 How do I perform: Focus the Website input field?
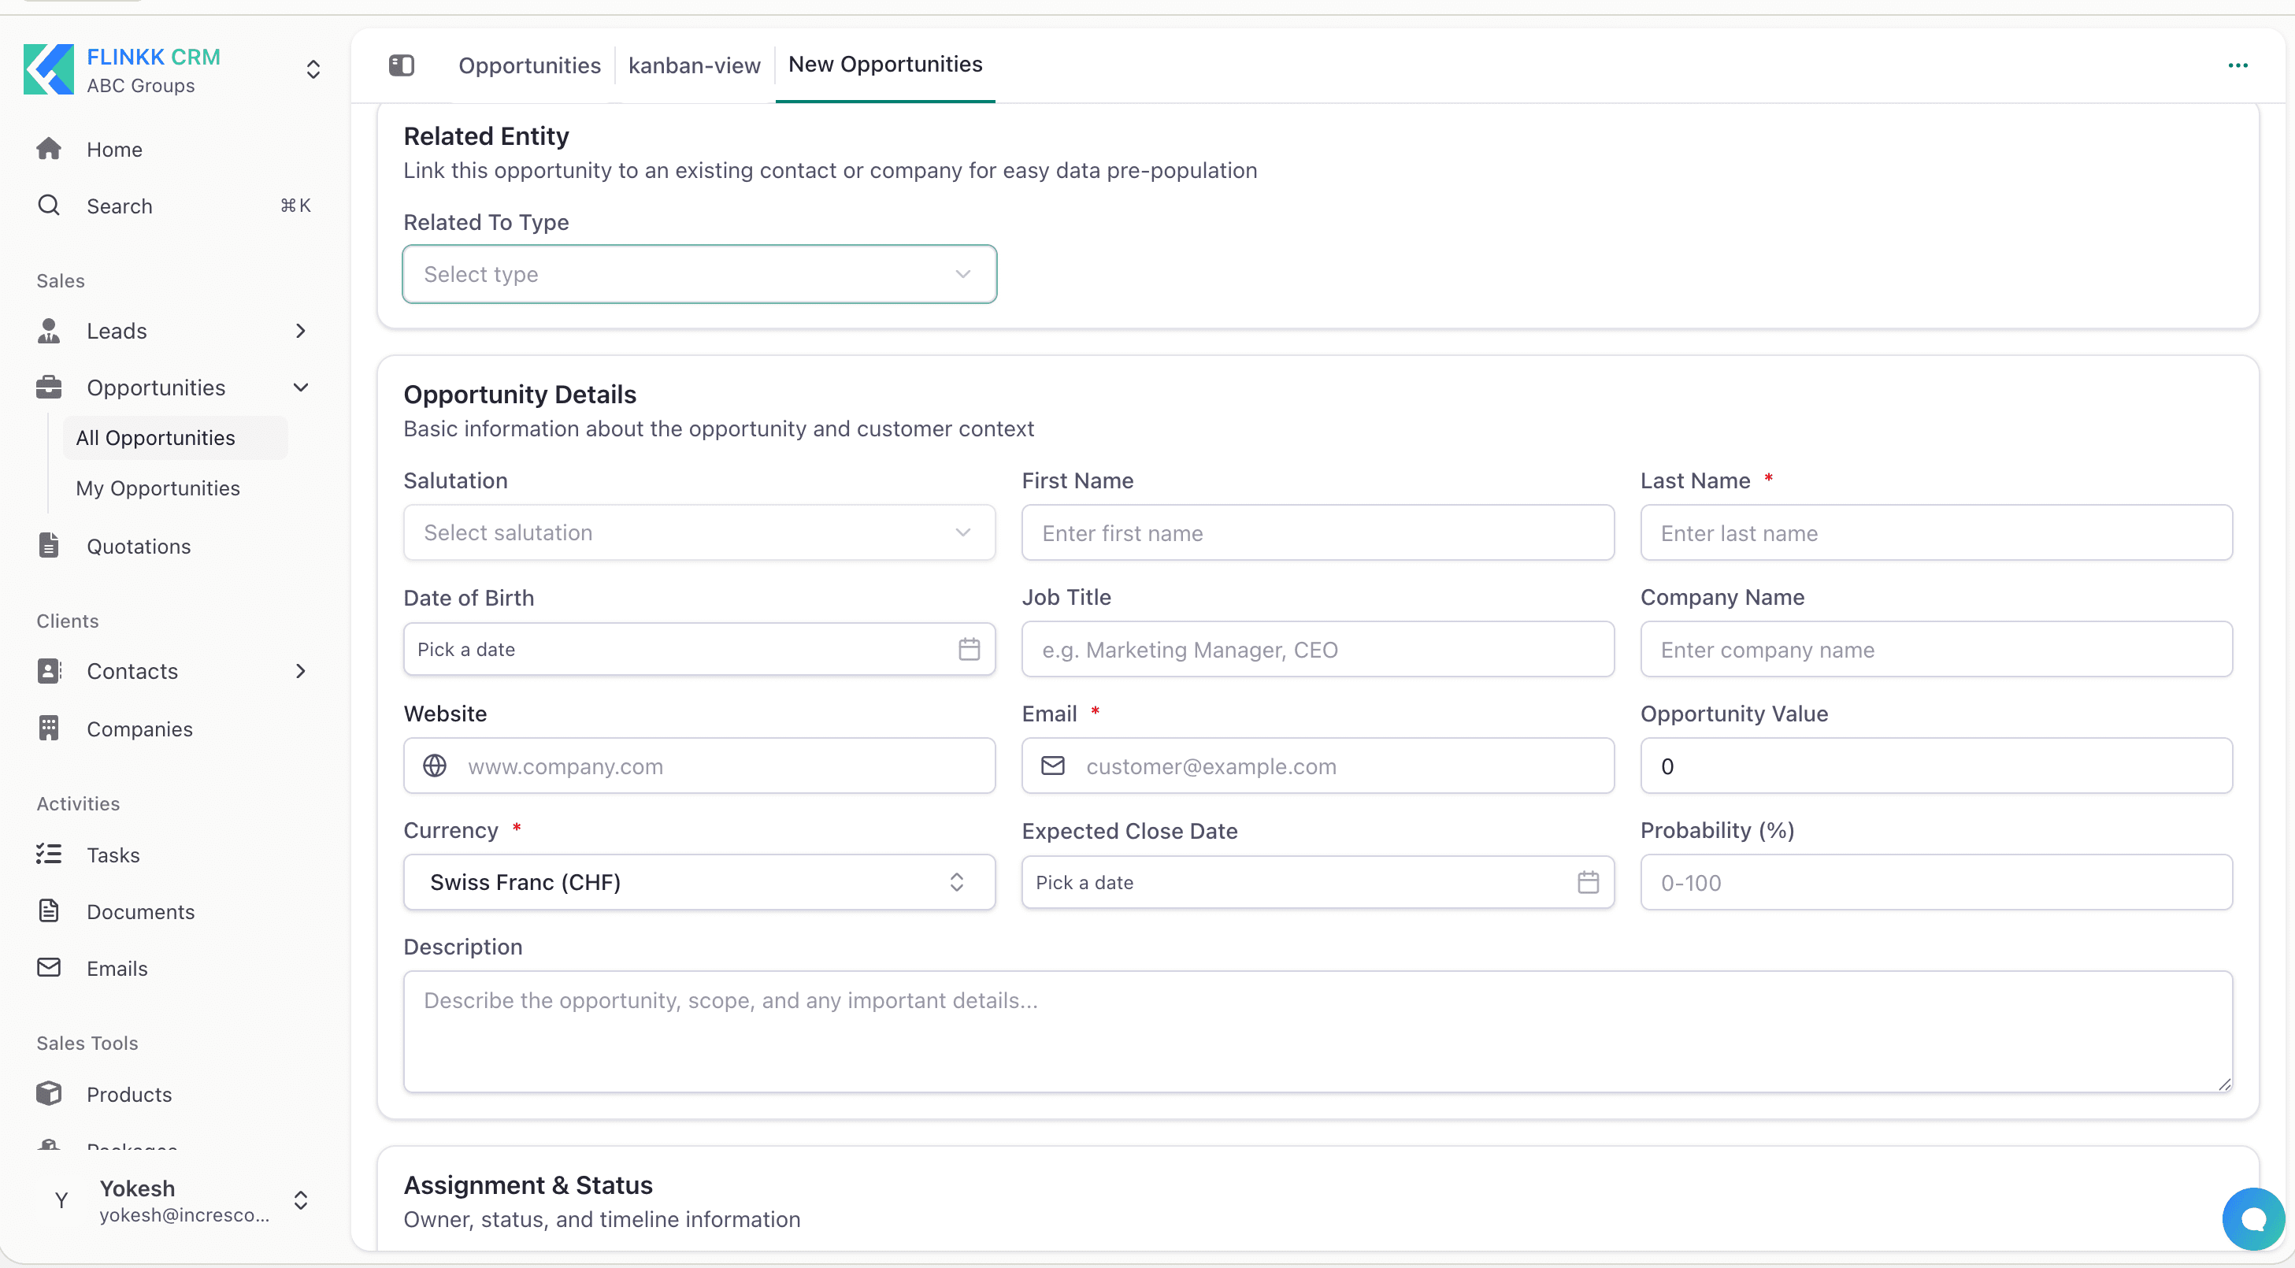coord(699,766)
